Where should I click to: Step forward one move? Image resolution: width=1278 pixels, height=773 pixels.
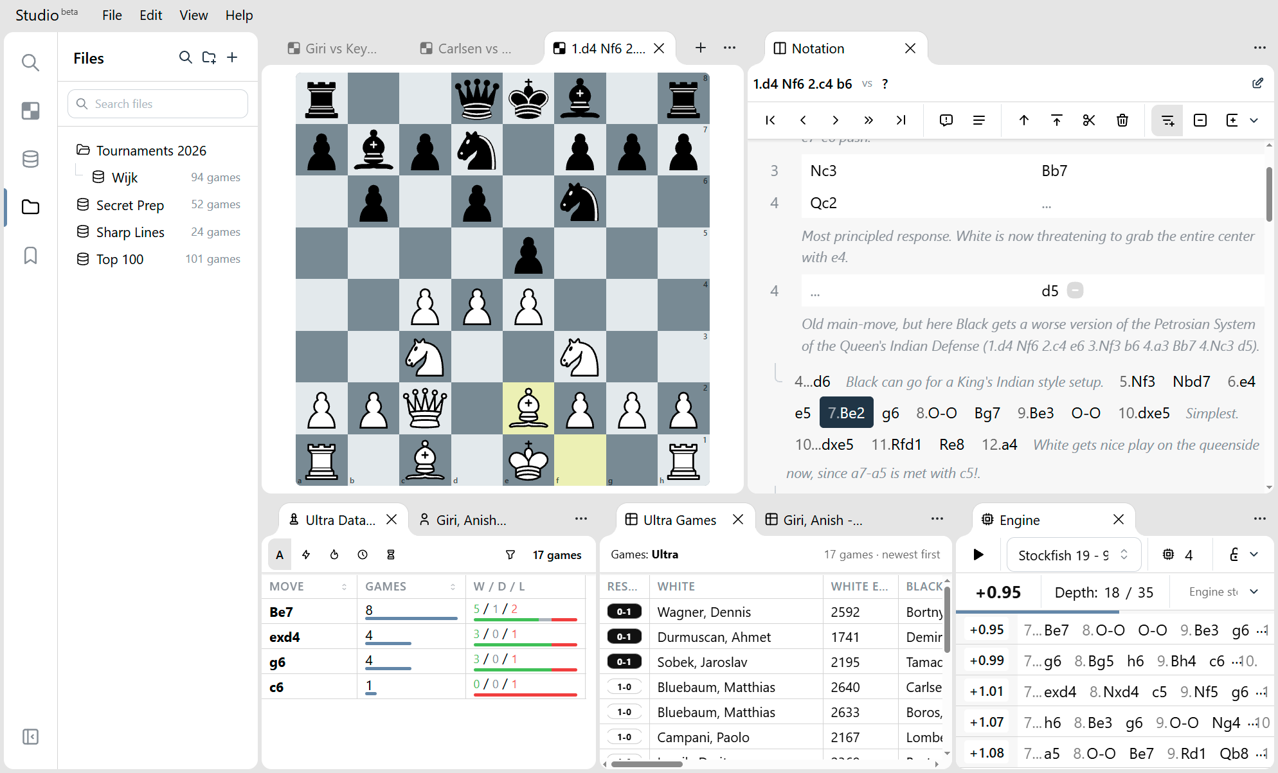coord(835,120)
